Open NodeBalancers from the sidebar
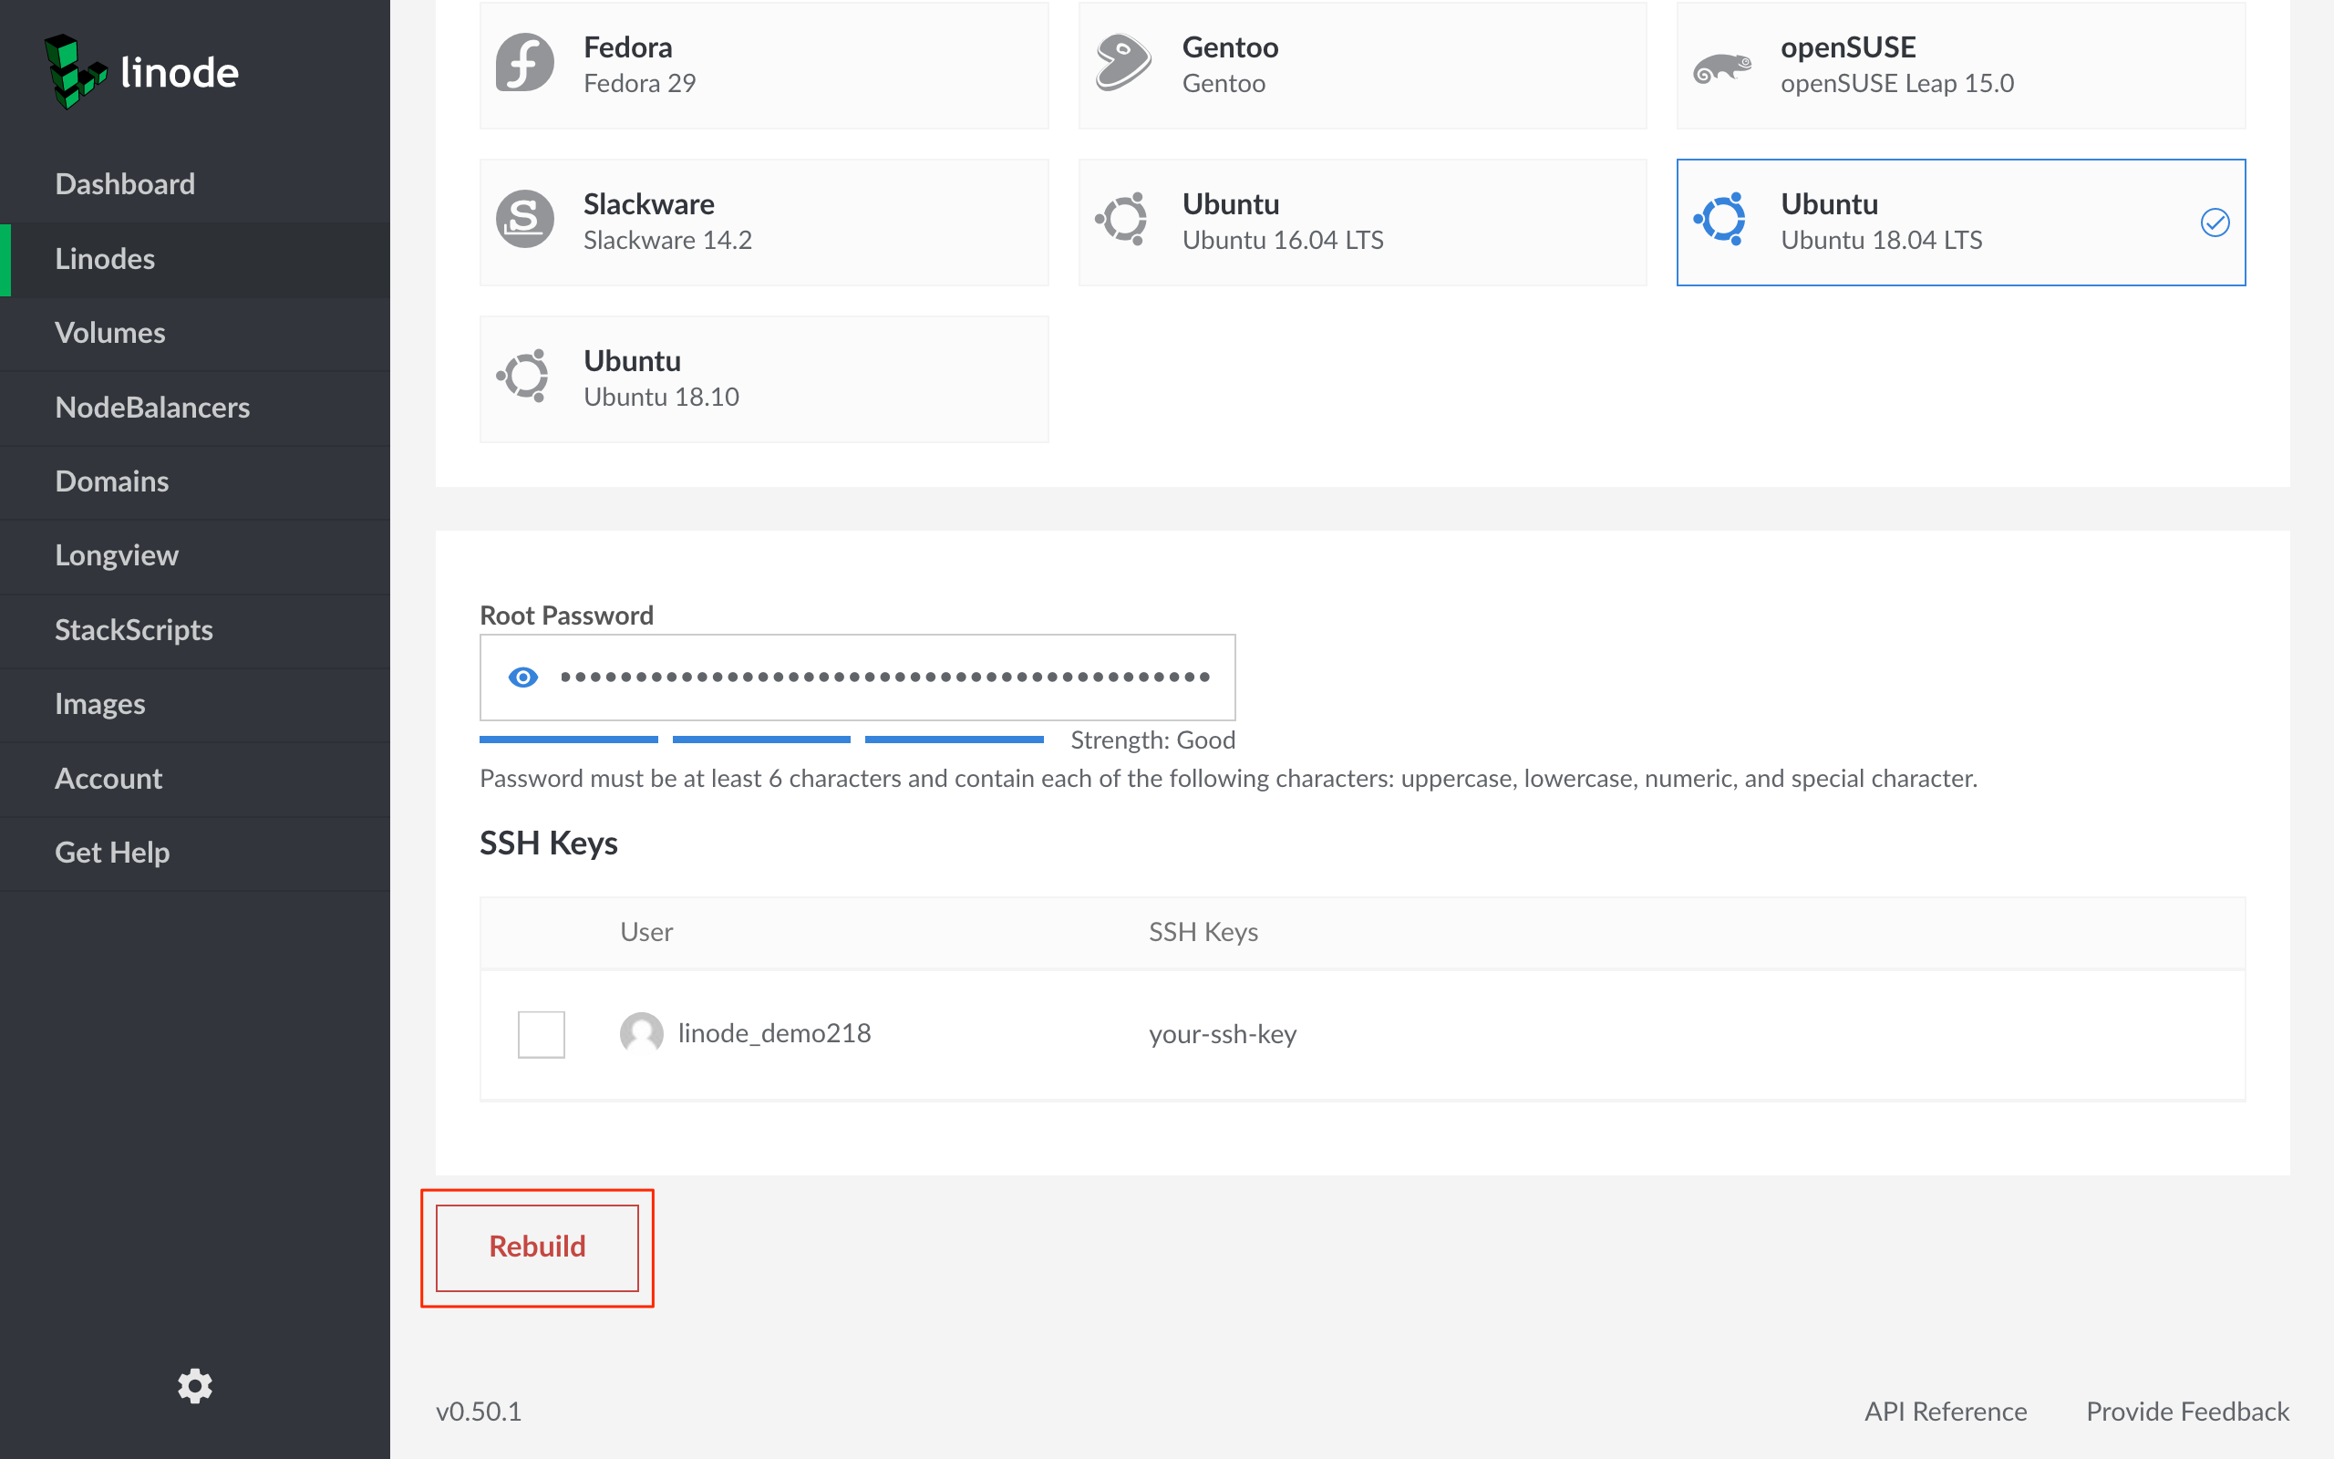This screenshot has width=2334, height=1459. click(152, 408)
